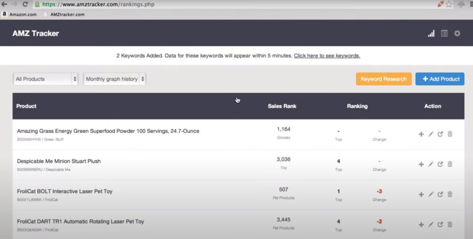Open the Monthly graph history dropdown
Screen dimensions: 473x239
pos(114,79)
